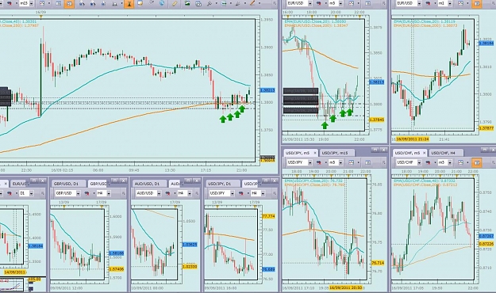The height and width of the screenshot is (293, 496).
Task: Click the 16/09 date marker on main time axis
Action: click(x=40, y=12)
